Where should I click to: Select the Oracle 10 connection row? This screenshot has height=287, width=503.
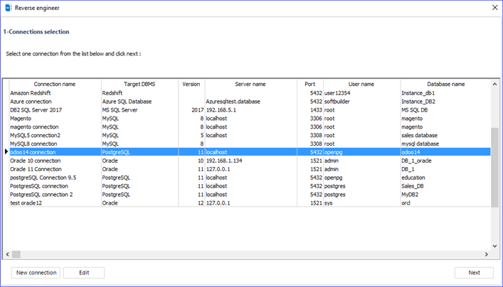[250, 161]
